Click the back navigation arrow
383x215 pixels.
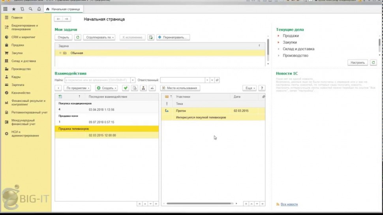[x=58, y=19]
